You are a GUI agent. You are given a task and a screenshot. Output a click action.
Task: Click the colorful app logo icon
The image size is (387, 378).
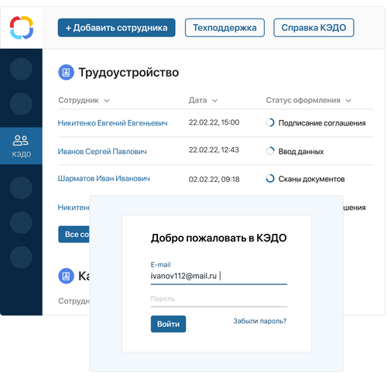point(22,28)
